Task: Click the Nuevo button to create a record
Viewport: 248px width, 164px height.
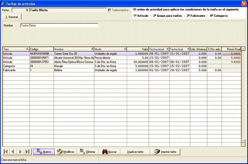Action: (44, 152)
